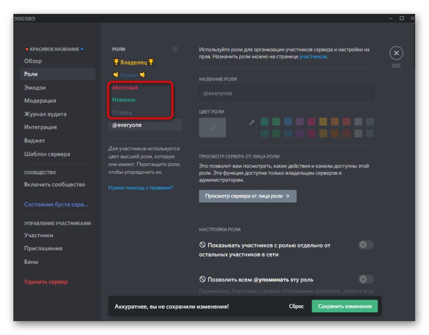Choose the darker purple role color
The width and height of the screenshot is (429, 335).
(x=300, y=133)
